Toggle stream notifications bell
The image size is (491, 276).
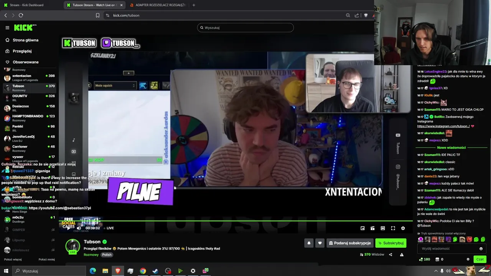pos(309,243)
